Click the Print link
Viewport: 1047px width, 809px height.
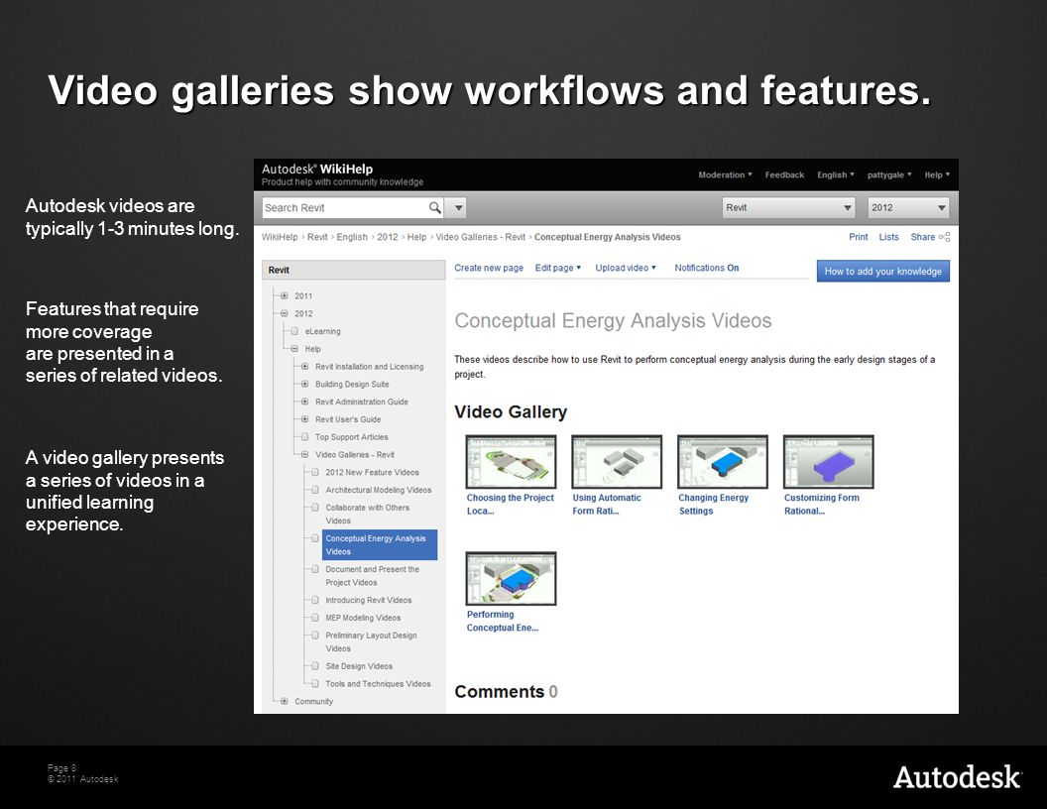[x=858, y=237]
